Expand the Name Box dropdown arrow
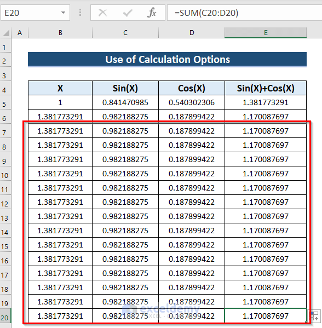322x328 pixels. 63,13
